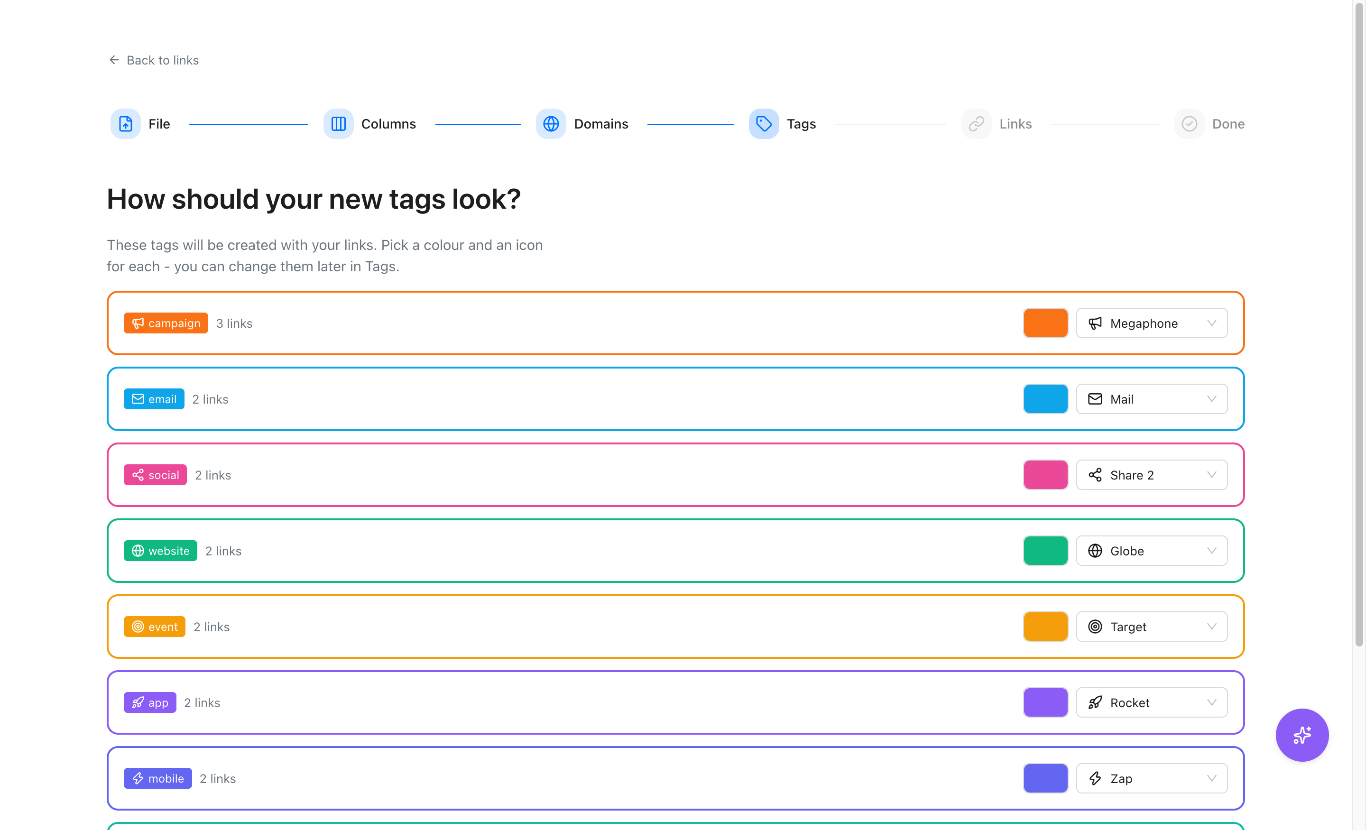Open the indigo colour swatch for mobile
The width and height of the screenshot is (1366, 830).
click(x=1045, y=778)
